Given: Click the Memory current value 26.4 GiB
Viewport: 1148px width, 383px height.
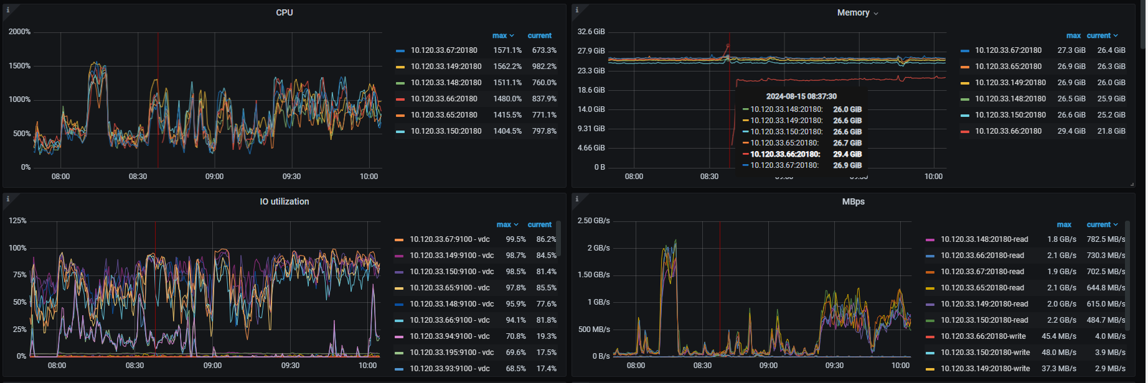Looking at the screenshot, I should (1111, 50).
